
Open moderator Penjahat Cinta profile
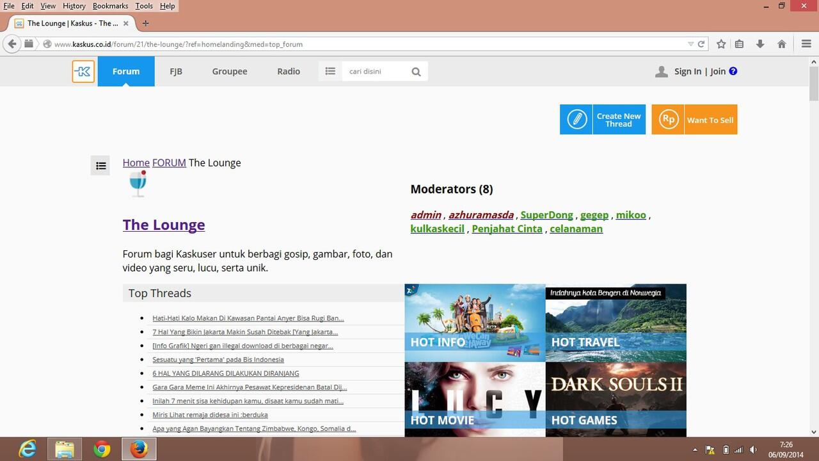coord(507,229)
